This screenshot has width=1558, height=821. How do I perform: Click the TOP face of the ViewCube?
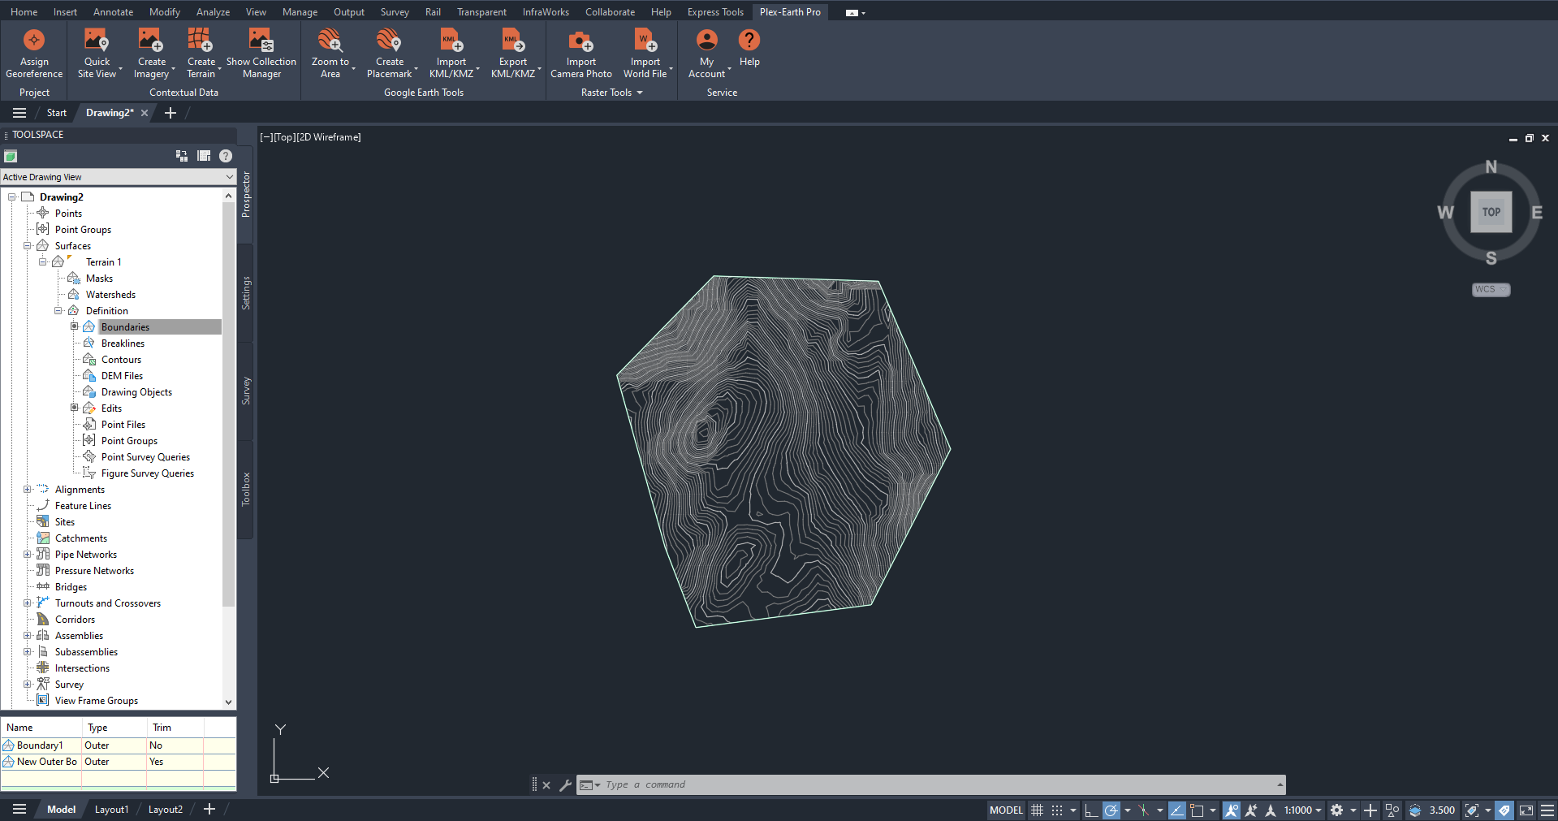pyautogui.click(x=1491, y=213)
